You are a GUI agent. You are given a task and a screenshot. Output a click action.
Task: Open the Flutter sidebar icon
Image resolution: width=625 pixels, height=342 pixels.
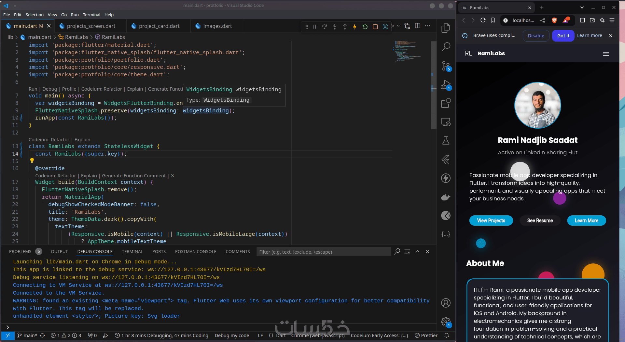[x=446, y=159]
